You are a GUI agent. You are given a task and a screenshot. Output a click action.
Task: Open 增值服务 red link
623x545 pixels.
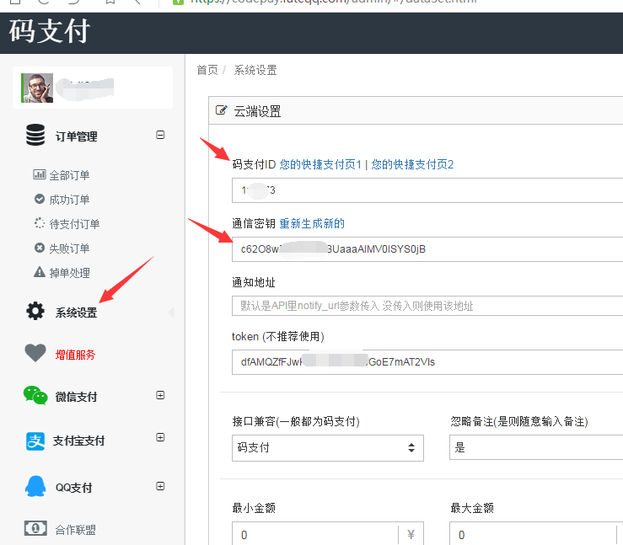coord(75,355)
